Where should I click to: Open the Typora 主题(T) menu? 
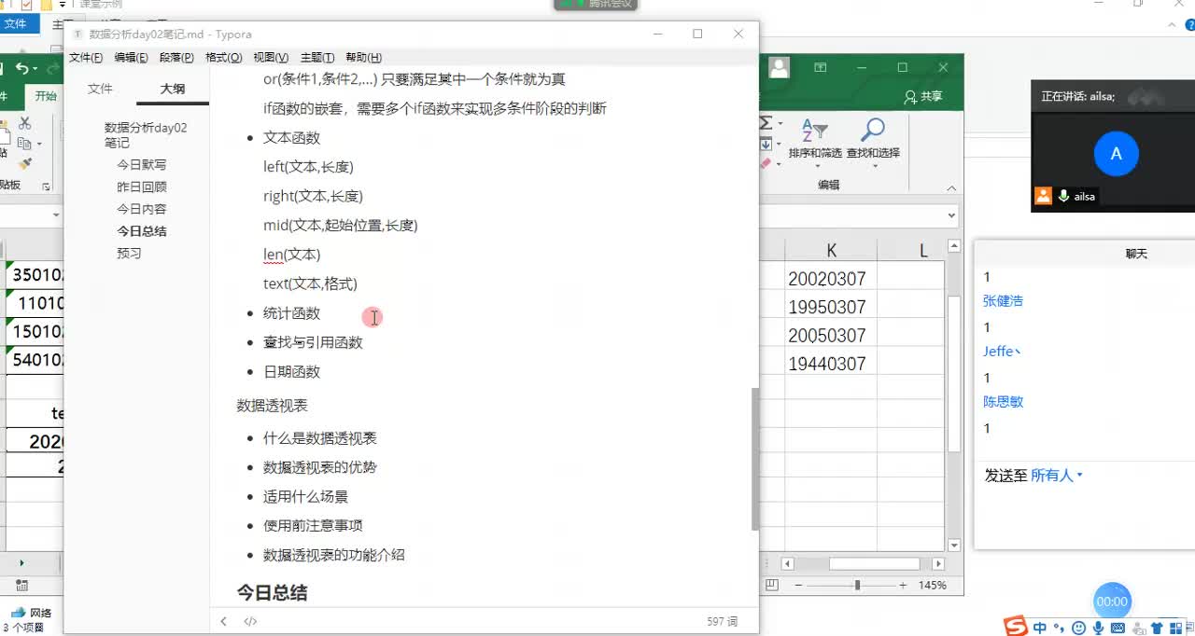click(317, 58)
